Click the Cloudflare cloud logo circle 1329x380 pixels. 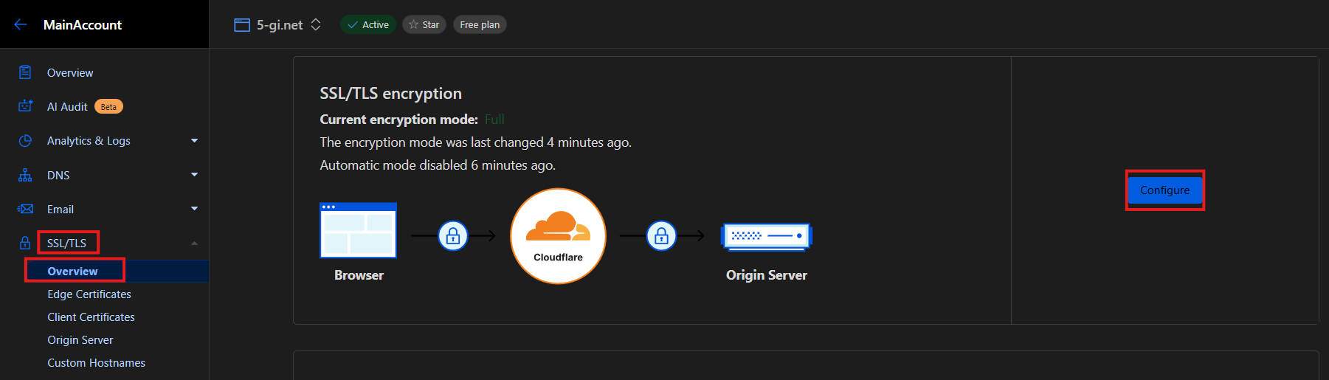[x=558, y=236]
